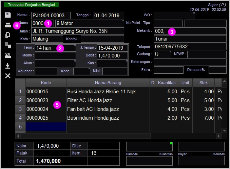Click the Save floppy disk icon
Screen dimensions: 230x169
(8, 15)
